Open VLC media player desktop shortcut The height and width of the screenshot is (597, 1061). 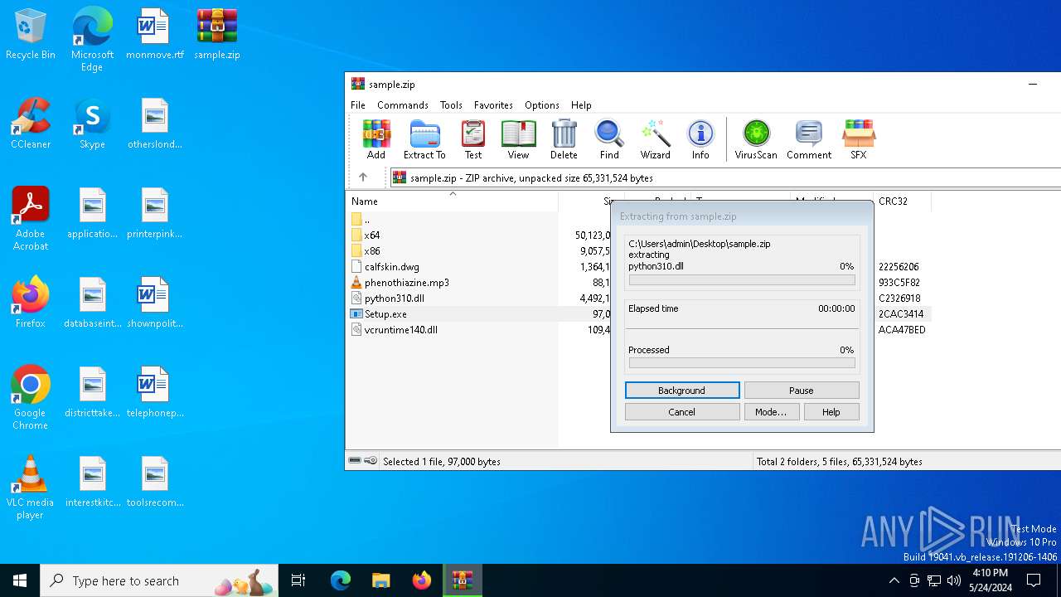[31, 488]
